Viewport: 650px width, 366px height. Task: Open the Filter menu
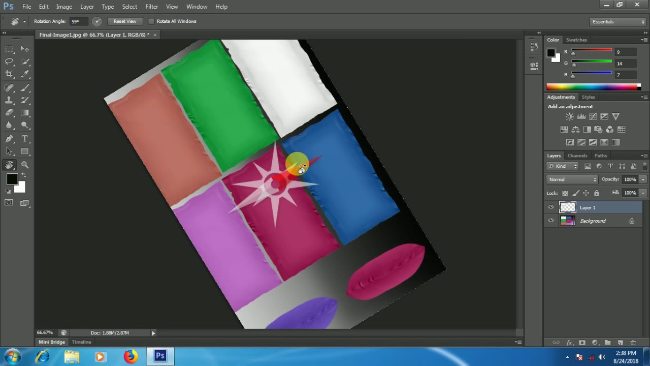pyautogui.click(x=152, y=7)
